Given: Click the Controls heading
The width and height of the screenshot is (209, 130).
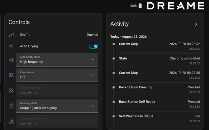Looking at the screenshot, I should pyautogui.click(x=19, y=22).
